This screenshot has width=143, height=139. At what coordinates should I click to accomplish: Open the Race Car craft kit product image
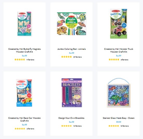[x=24, y=93]
